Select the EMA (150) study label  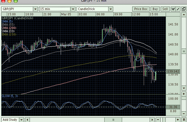click(x=9, y=35)
